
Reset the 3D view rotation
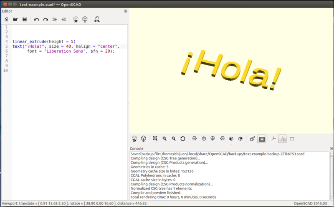(x=183, y=138)
